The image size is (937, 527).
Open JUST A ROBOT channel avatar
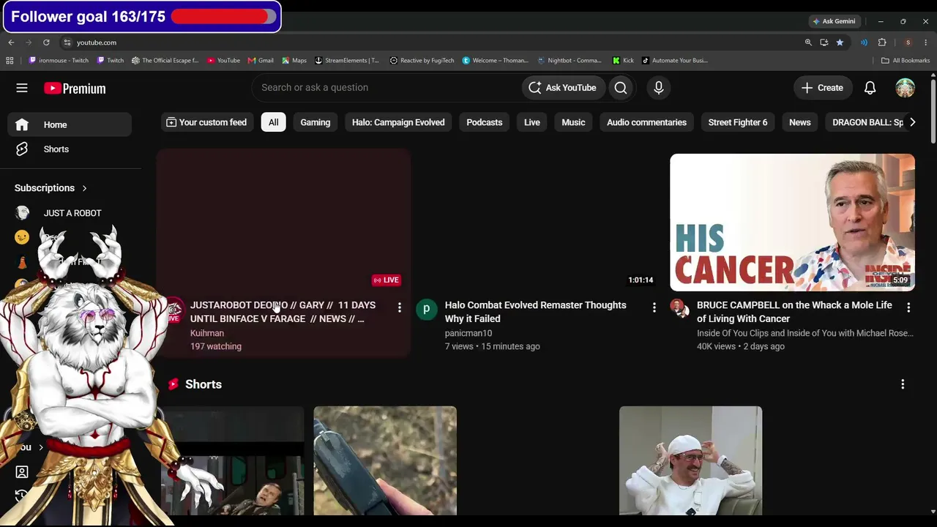(22, 213)
